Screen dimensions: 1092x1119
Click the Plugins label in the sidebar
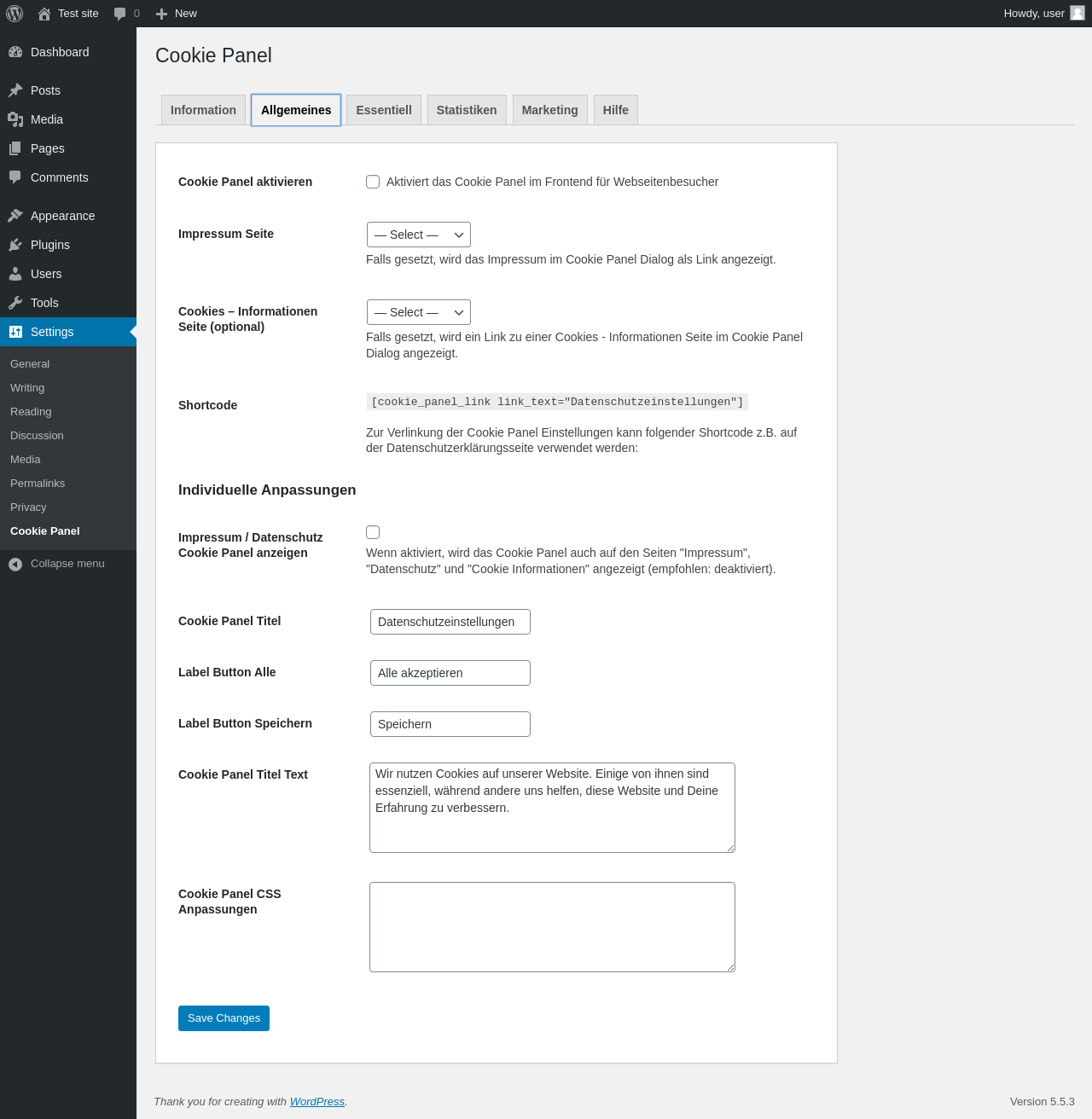click(50, 245)
